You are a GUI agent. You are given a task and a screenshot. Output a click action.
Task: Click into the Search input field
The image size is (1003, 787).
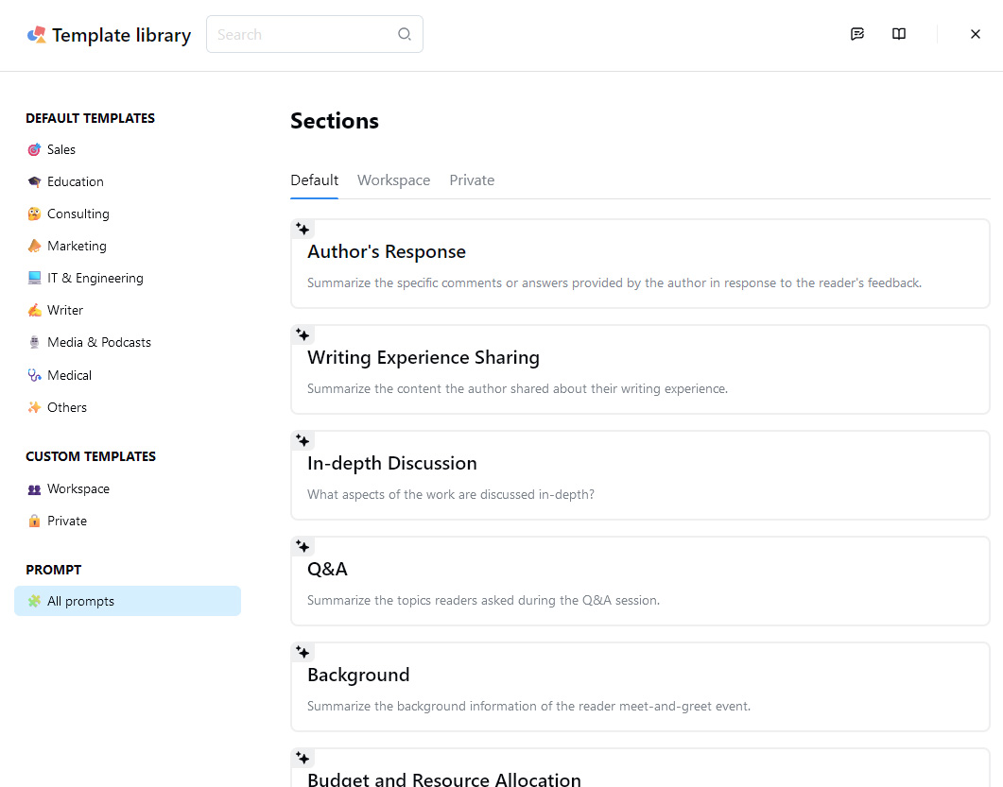(314, 34)
